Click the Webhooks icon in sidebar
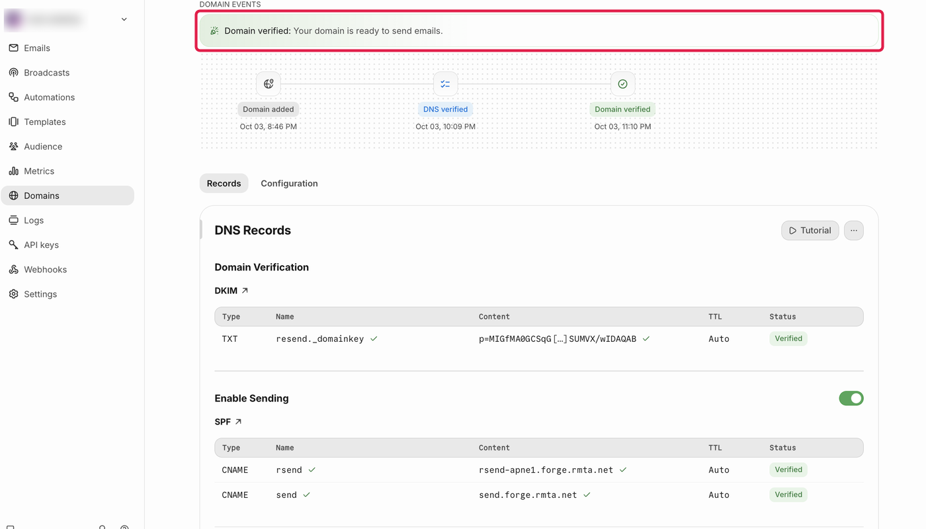Image resolution: width=926 pixels, height=529 pixels. pos(13,270)
